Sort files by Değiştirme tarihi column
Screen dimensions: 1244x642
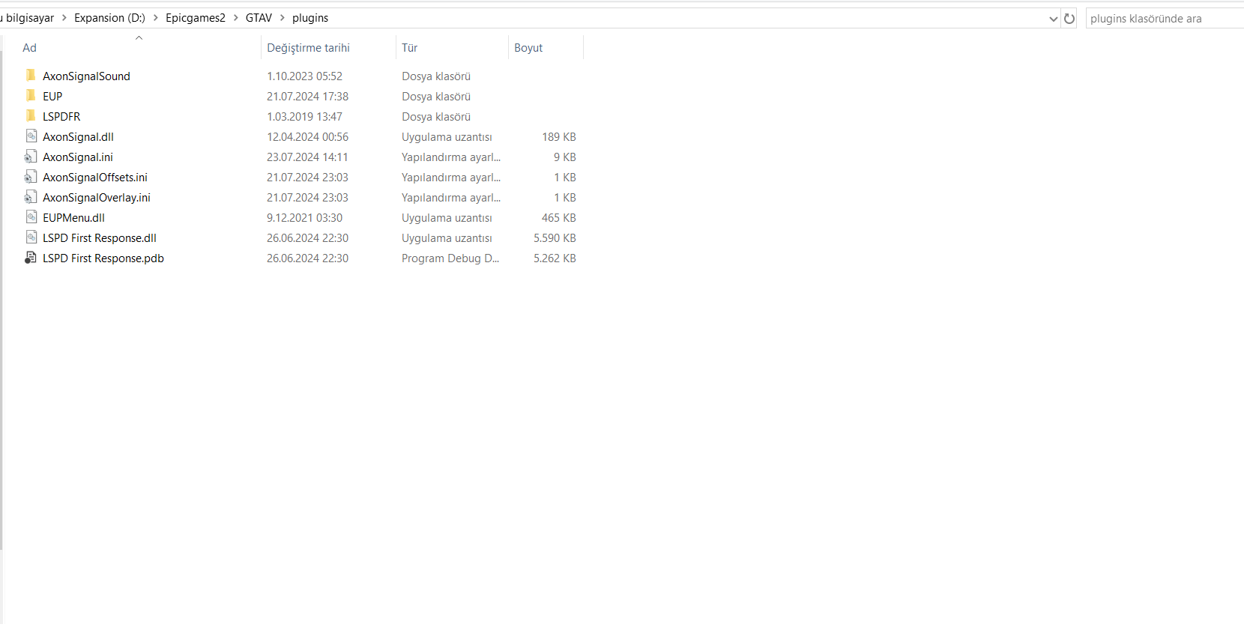coord(308,48)
